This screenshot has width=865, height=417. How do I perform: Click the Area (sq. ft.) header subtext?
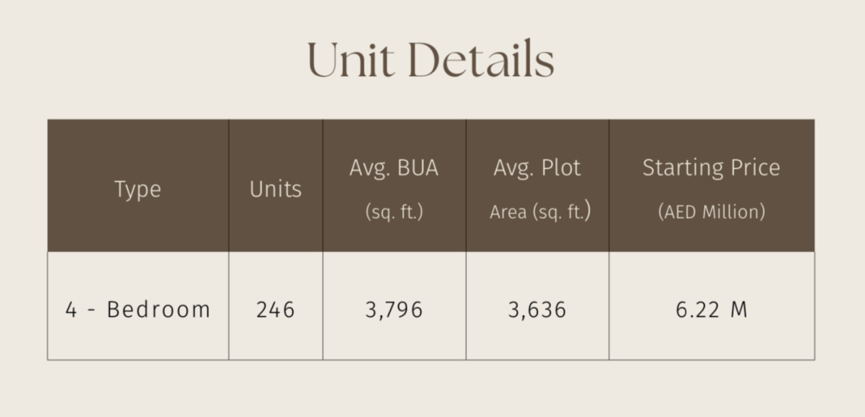540,212
